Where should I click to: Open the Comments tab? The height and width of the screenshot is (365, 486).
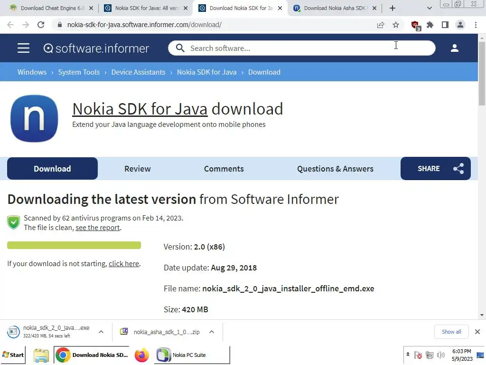click(x=224, y=169)
